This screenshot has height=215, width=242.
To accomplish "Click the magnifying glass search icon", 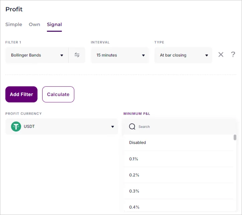I will (x=132, y=127).
